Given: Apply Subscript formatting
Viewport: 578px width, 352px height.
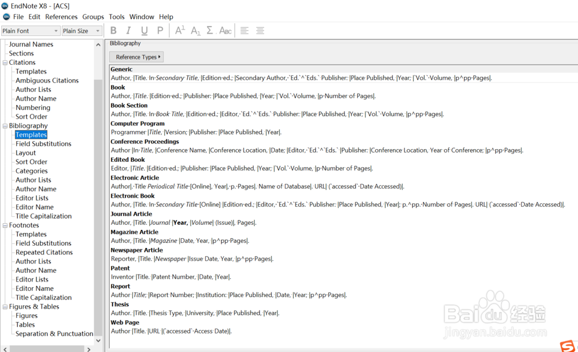Looking at the screenshot, I should click(195, 31).
